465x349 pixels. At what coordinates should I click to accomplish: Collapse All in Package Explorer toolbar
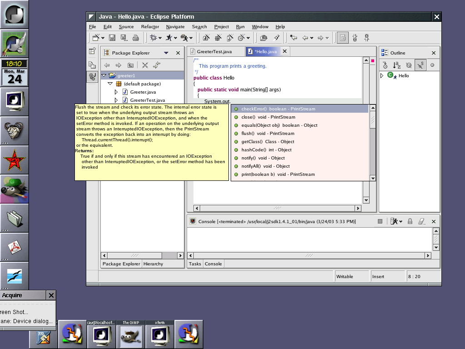coord(145,65)
